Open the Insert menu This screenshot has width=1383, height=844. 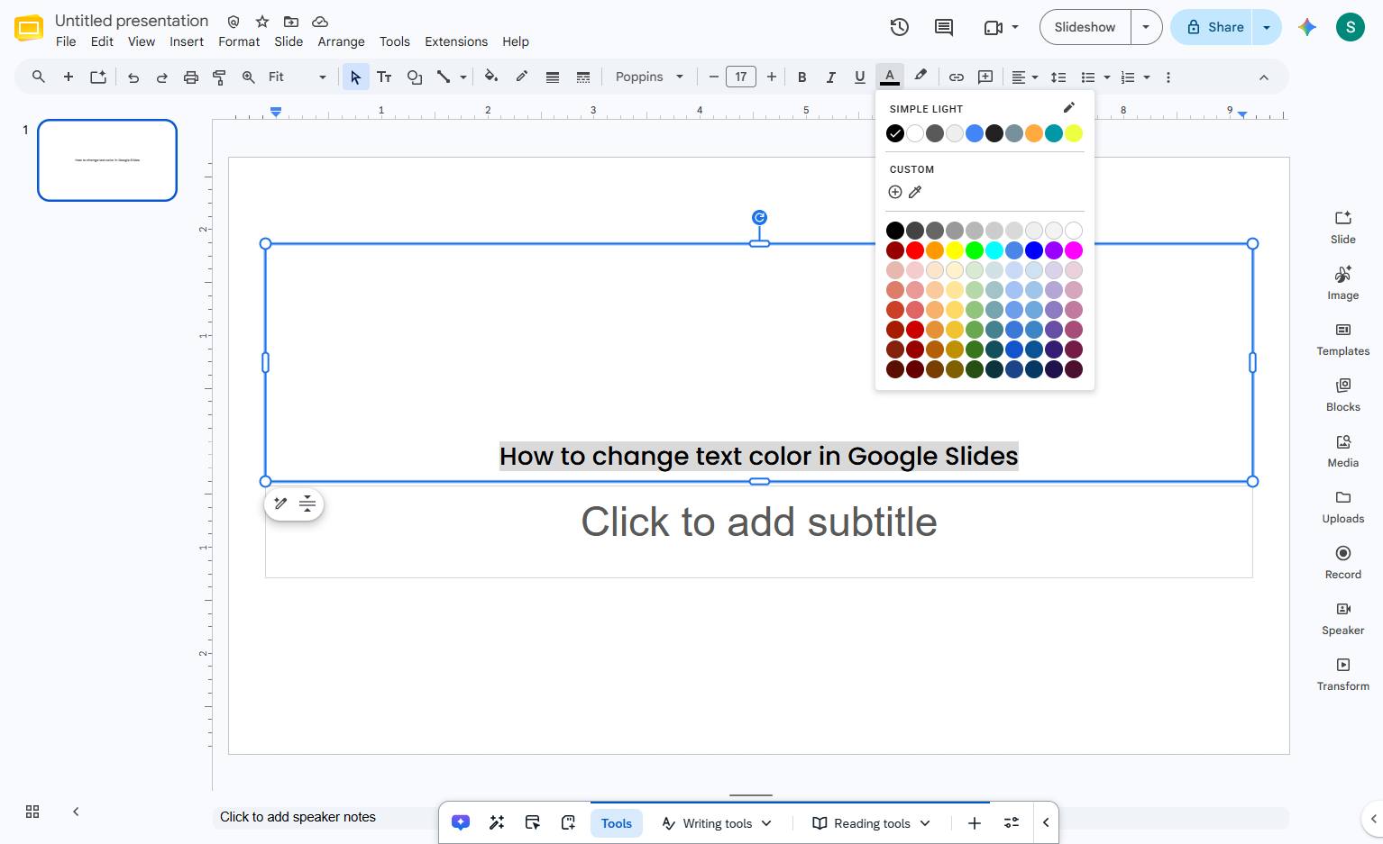187,41
